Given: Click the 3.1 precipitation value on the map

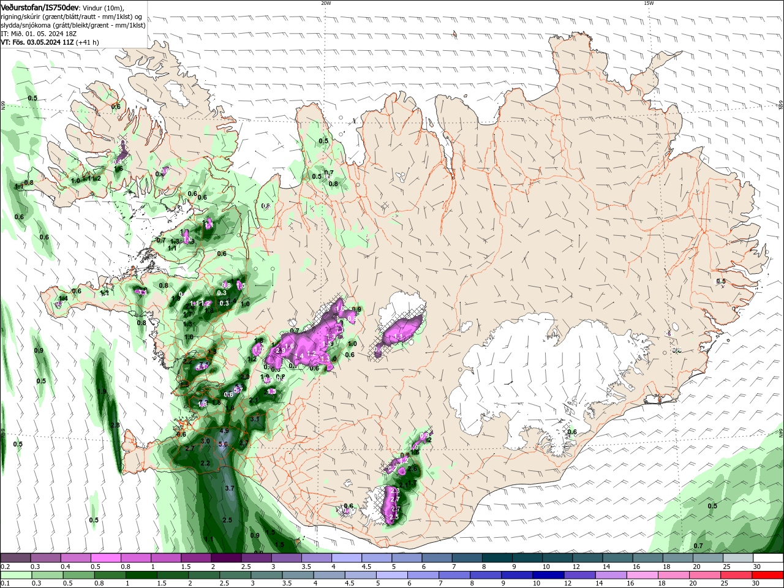Looking at the screenshot, I should (255, 419).
